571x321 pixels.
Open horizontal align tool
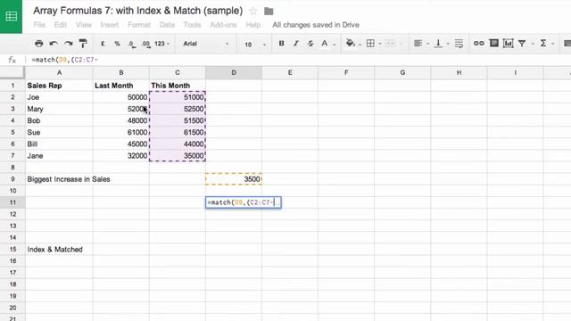point(418,44)
